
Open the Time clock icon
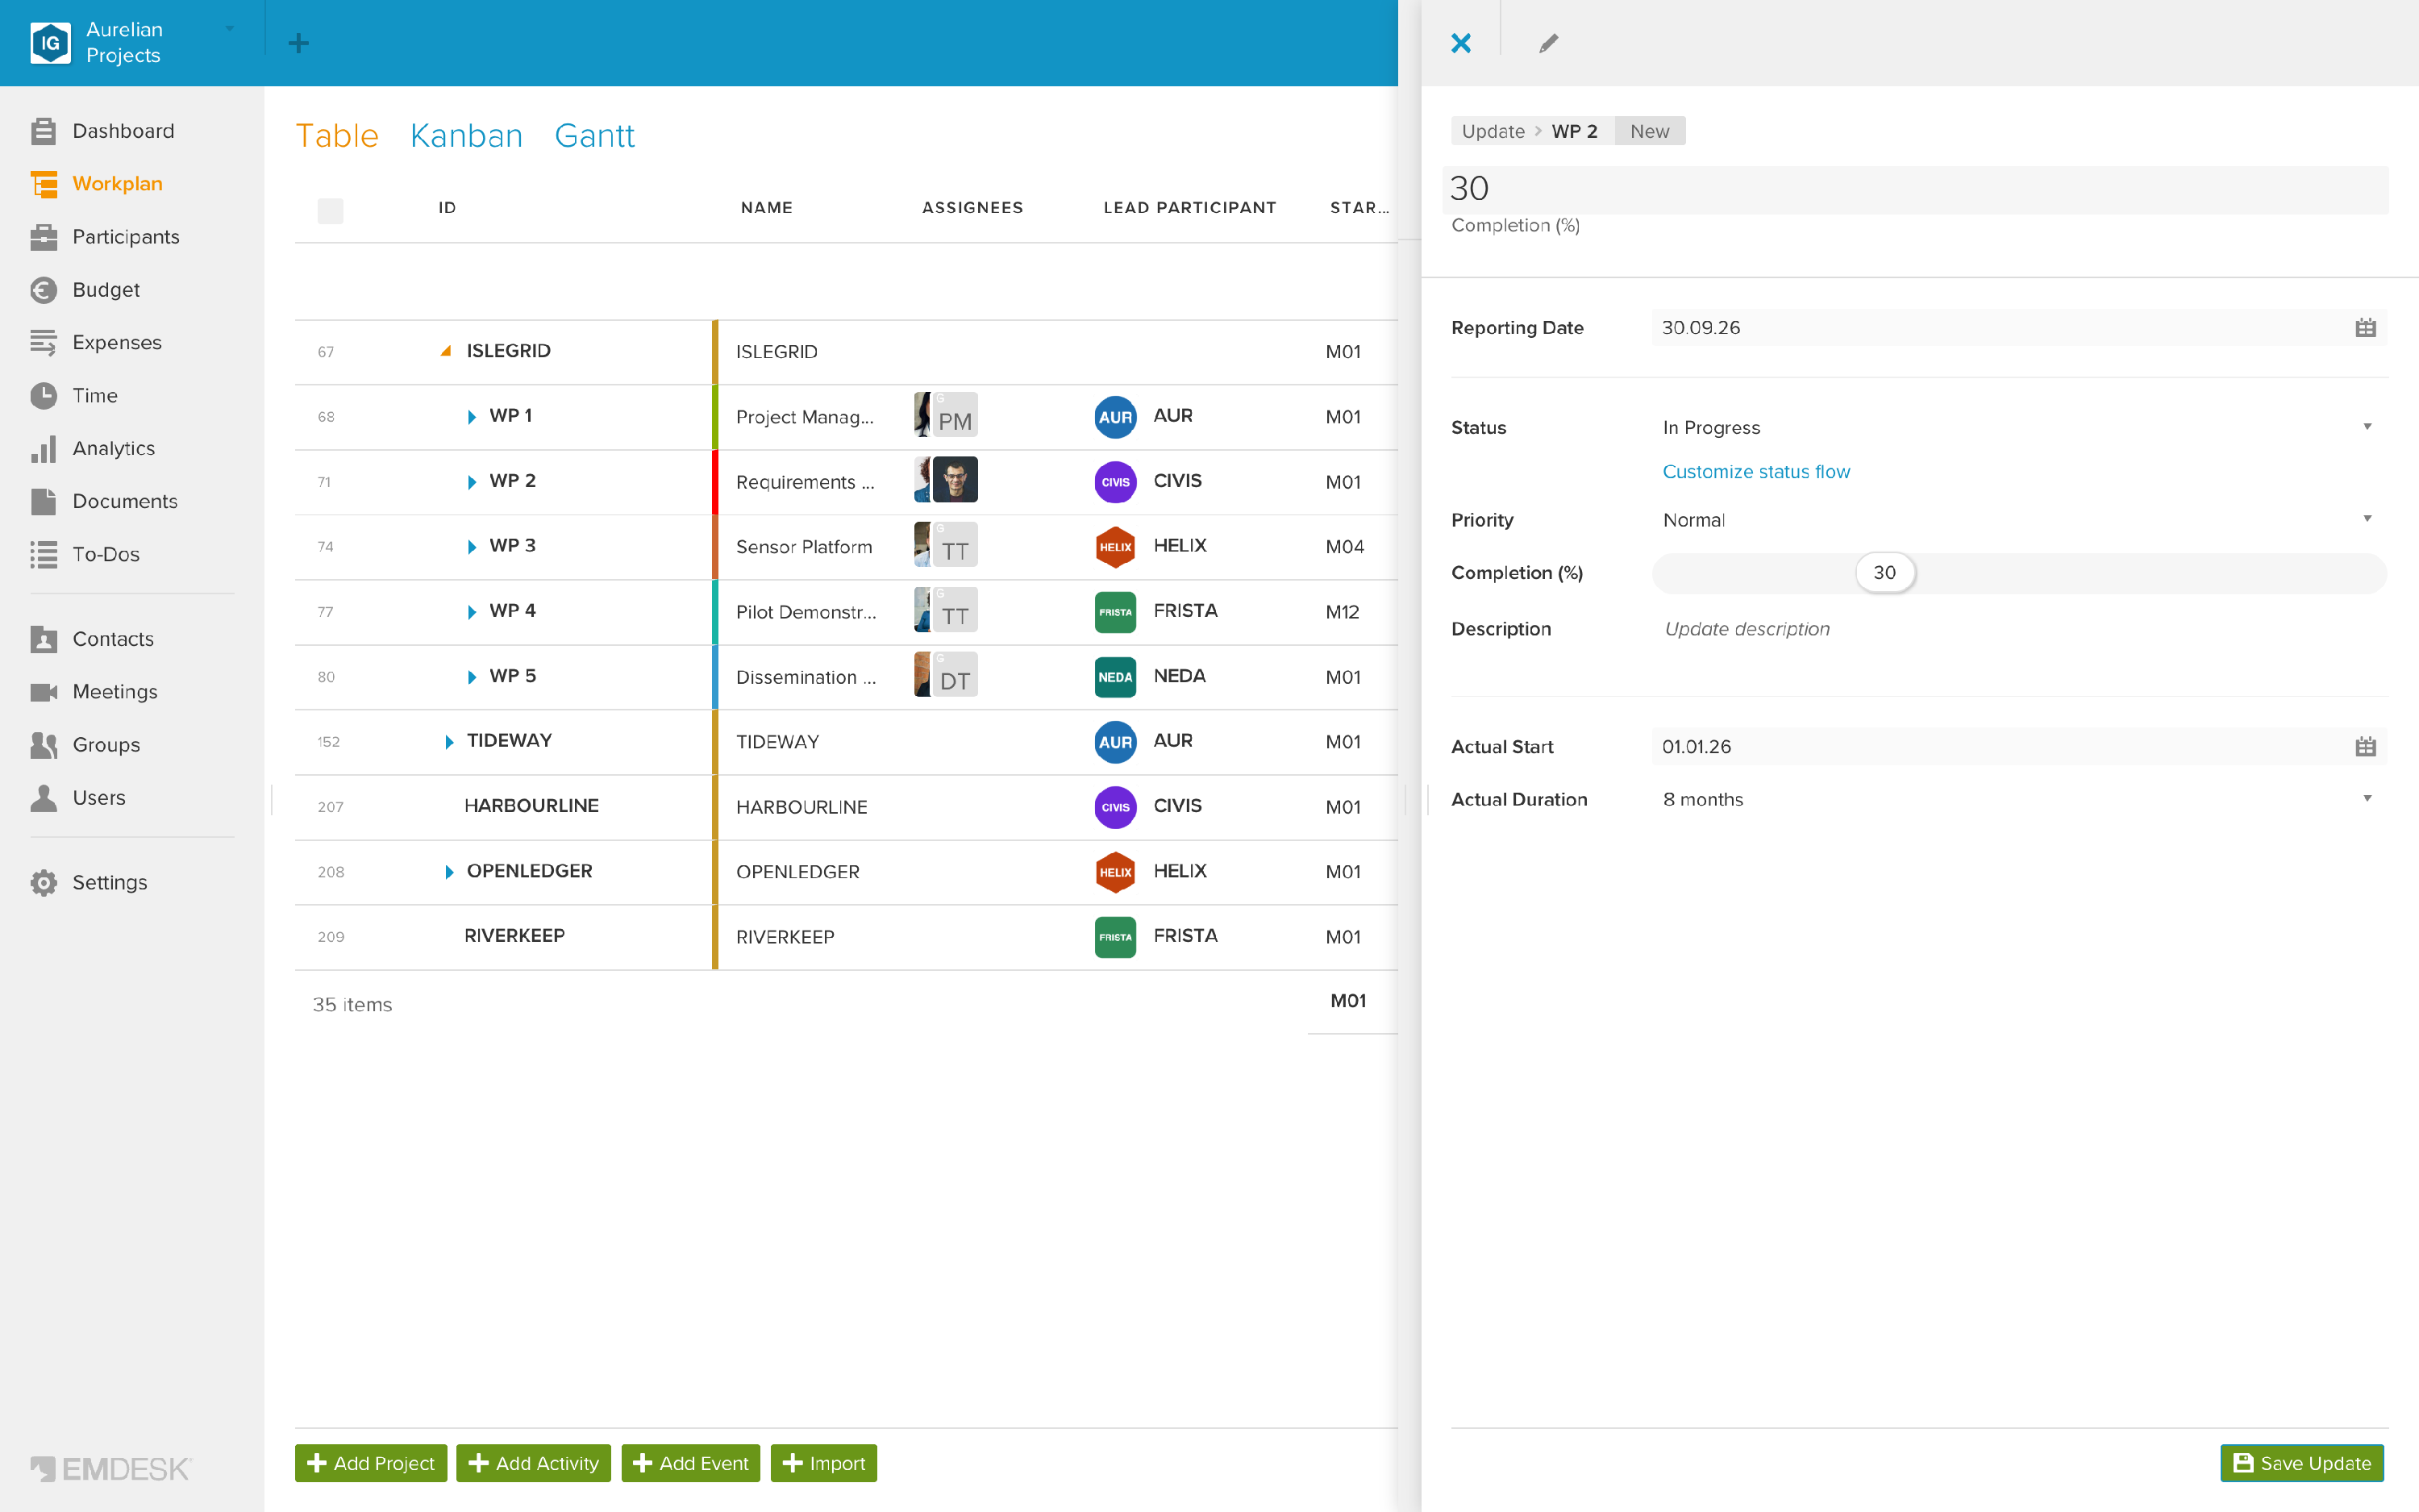[x=43, y=396]
